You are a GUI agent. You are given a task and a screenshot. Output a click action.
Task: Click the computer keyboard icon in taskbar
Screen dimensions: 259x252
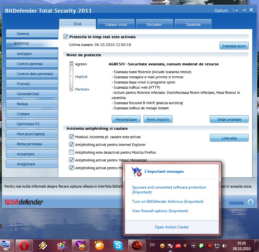point(5,246)
